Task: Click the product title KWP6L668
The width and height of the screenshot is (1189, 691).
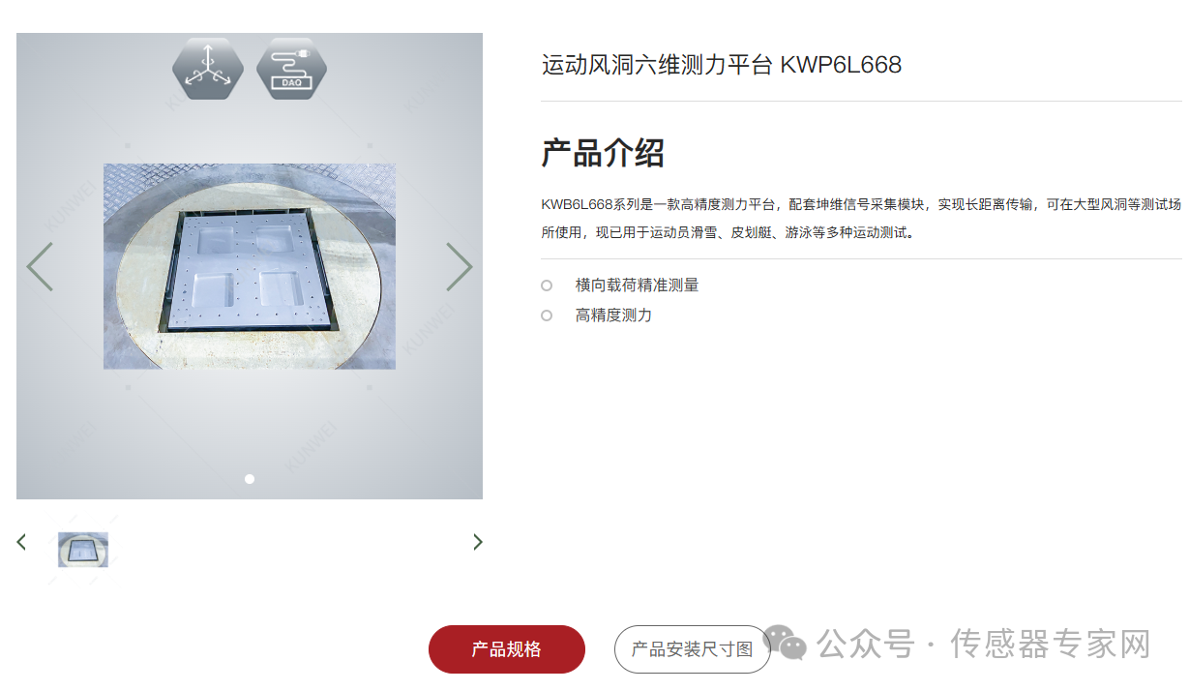Action: coord(722,65)
